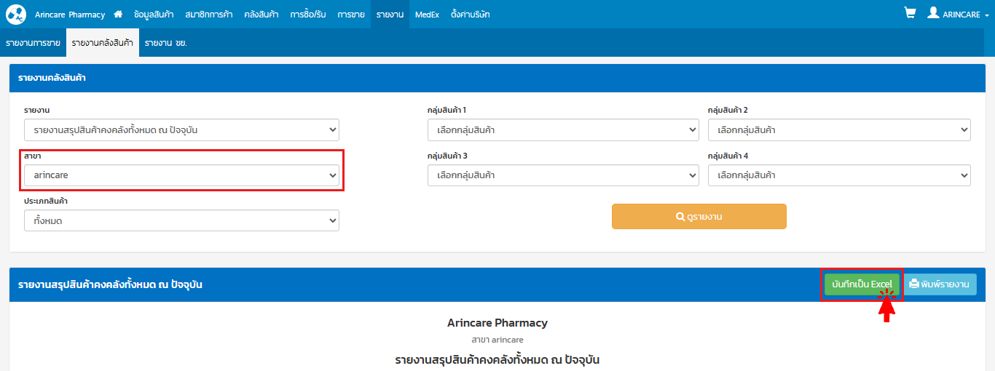This screenshot has width=995, height=371.
Task: Expand the สาขา branch dropdown
Action: (181, 175)
